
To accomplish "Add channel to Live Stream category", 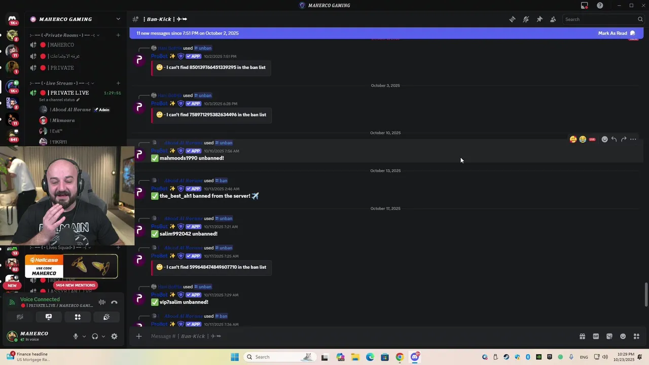I will [118, 83].
